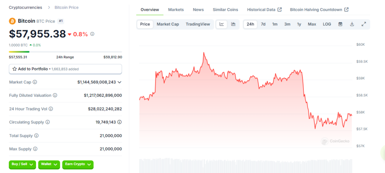
Task: Click the 24h Range progress bar
Action: coord(65,52)
